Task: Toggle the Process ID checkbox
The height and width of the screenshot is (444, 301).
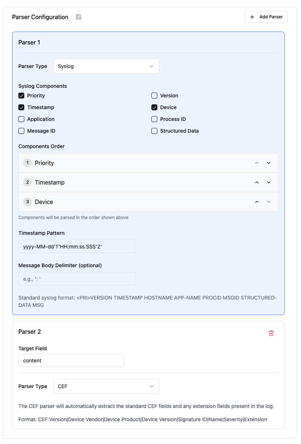Action: pyautogui.click(x=154, y=119)
